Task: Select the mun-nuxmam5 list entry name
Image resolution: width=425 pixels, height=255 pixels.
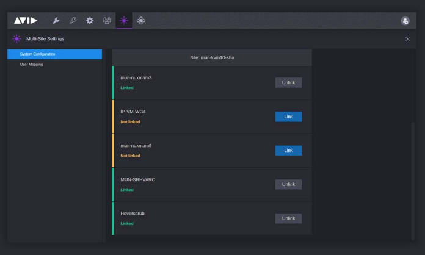Action: pos(136,146)
